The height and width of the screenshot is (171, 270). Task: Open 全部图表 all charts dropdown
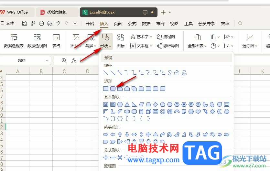(x=197, y=41)
